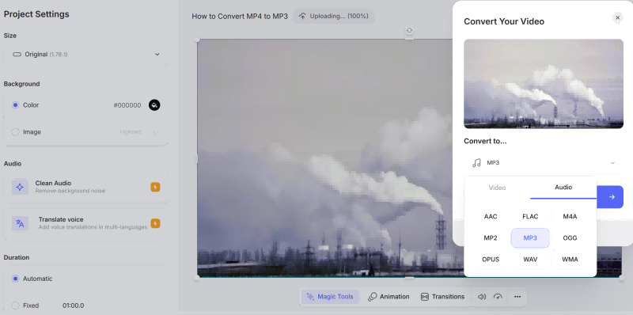633x315 pixels.
Task: Click the Fixed duration value 01:00.0
Action: click(73, 306)
